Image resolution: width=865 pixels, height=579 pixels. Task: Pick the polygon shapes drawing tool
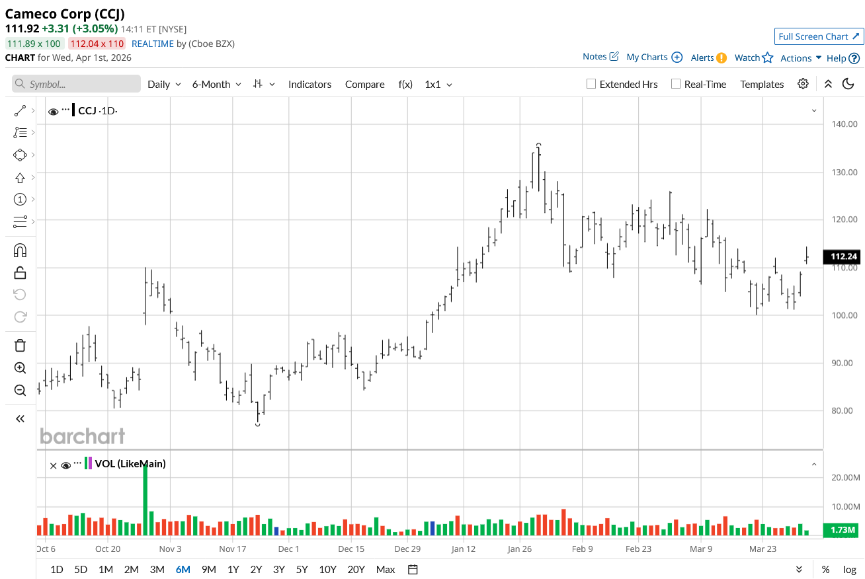click(20, 155)
